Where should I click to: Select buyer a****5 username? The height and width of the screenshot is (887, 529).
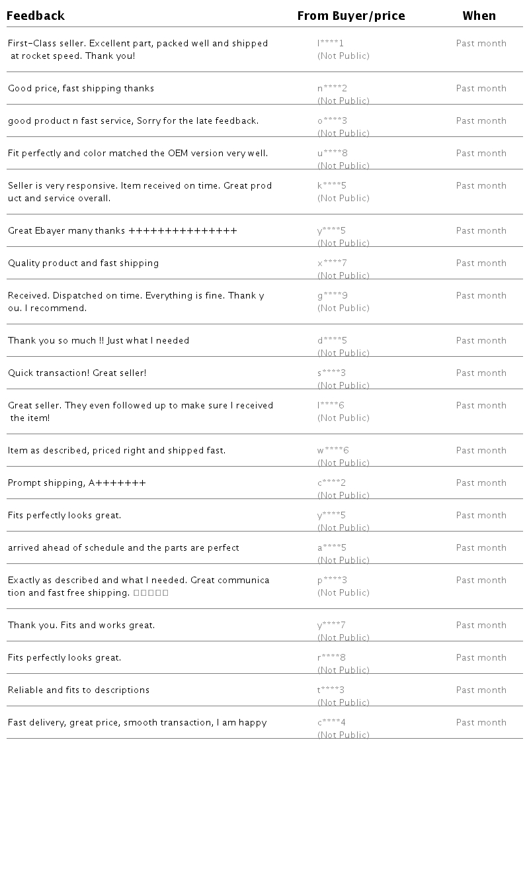point(332,548)
